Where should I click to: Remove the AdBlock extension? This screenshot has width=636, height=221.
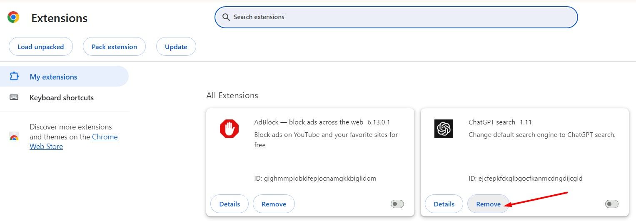point(274,204)
